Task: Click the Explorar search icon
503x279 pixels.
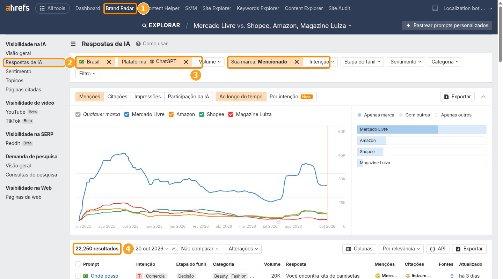Action: click(144, 25)
